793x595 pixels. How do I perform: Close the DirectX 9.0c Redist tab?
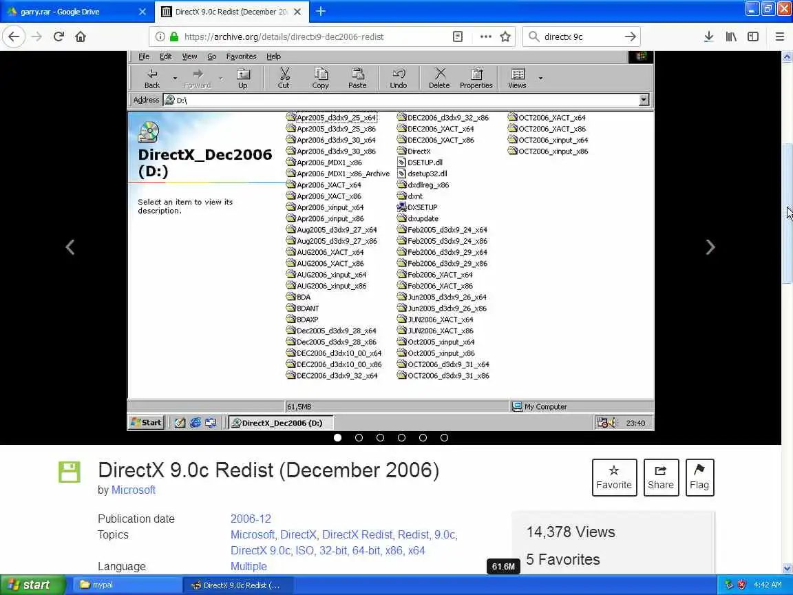pyautogui.click(x=298, y=12)
